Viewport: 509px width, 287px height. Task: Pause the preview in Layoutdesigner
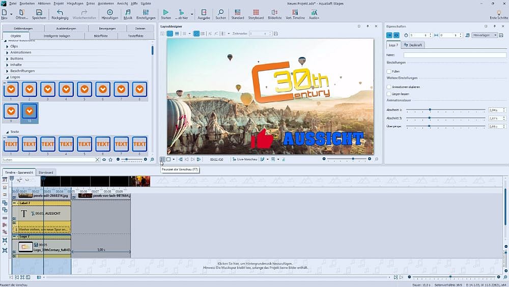[x=162, y=159]
